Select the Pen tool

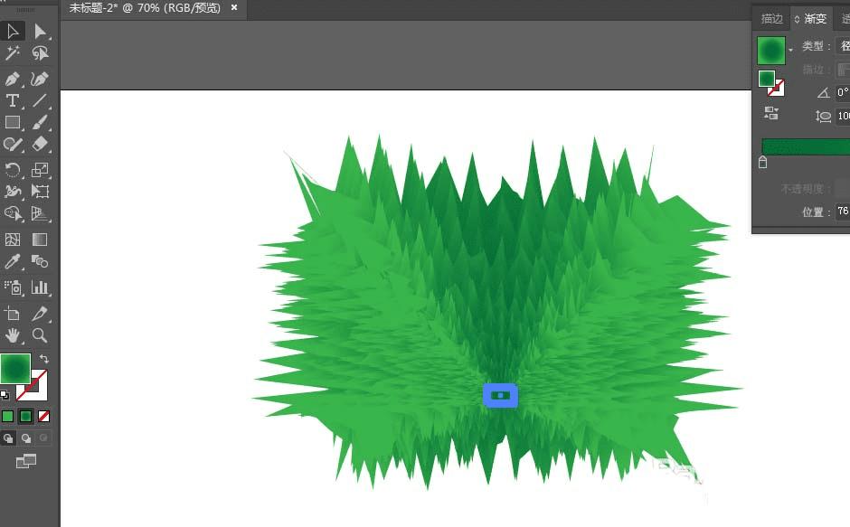[x=13, y=79]
